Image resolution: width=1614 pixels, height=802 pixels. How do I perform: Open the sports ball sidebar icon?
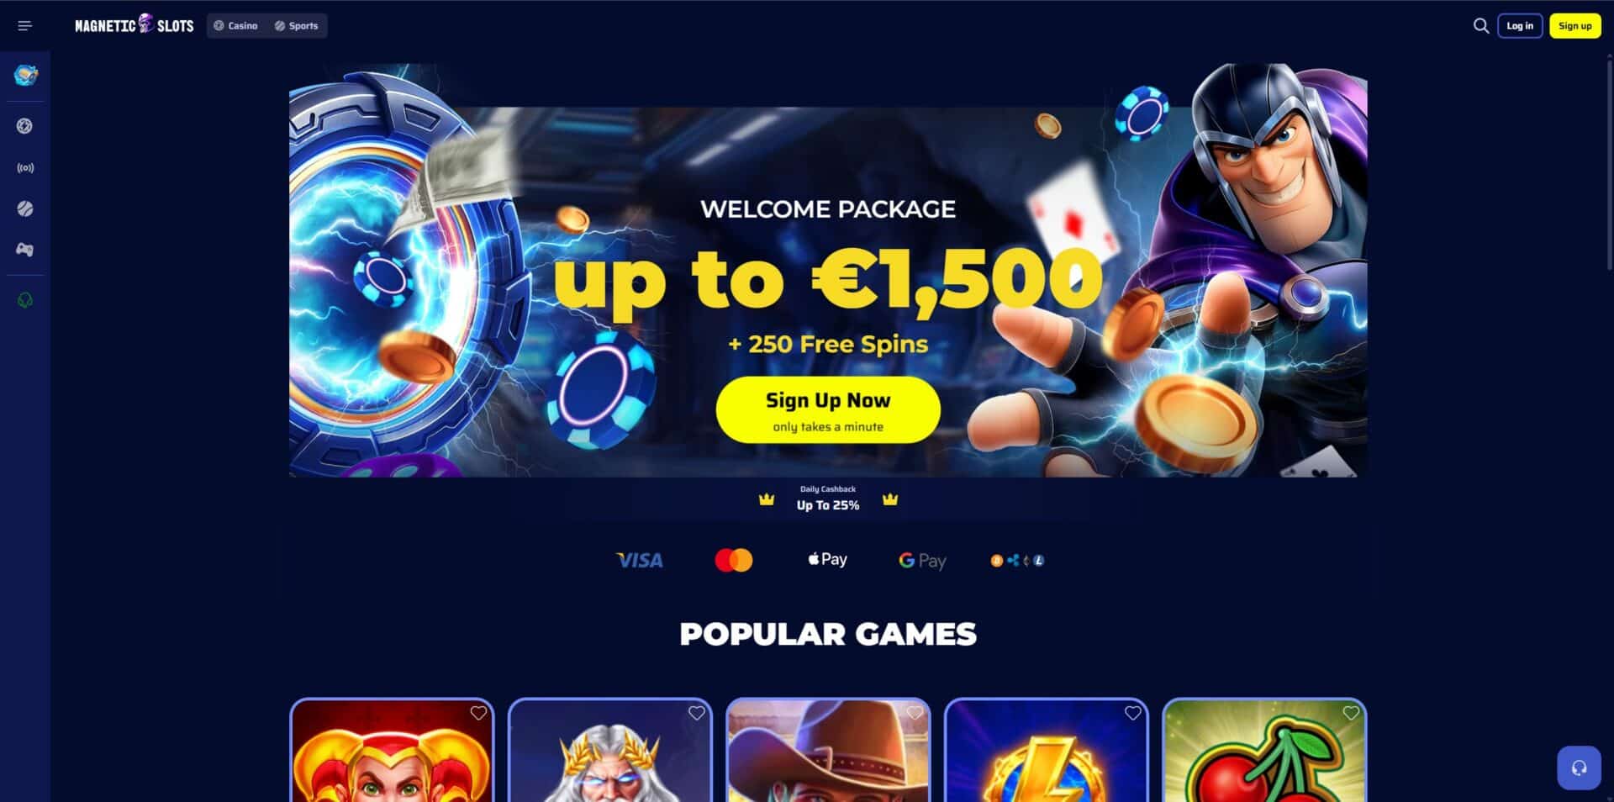[x=25, y=208]
